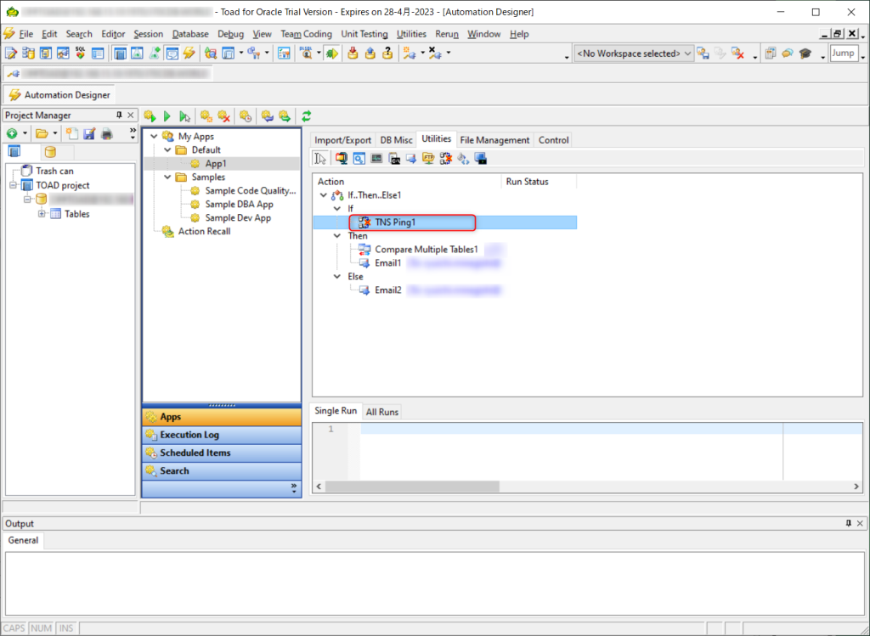This screenshot has width=870, height=636.
Task: Collapse the TOAD project node
Action: (x=14, y=185)
